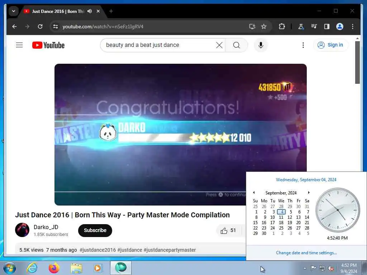Sign in to YouTube
Screen dimensions: 367x275
click(x=330, y=45)
